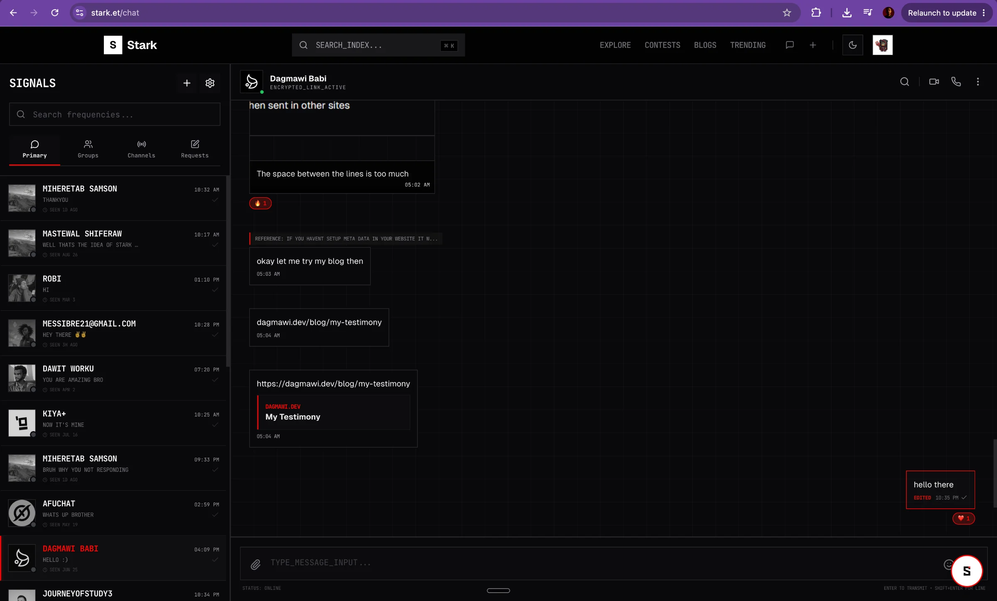The image size is (997, 601).
Task: Bookmark this page with star icon
Action: click(x=787, y=13)
